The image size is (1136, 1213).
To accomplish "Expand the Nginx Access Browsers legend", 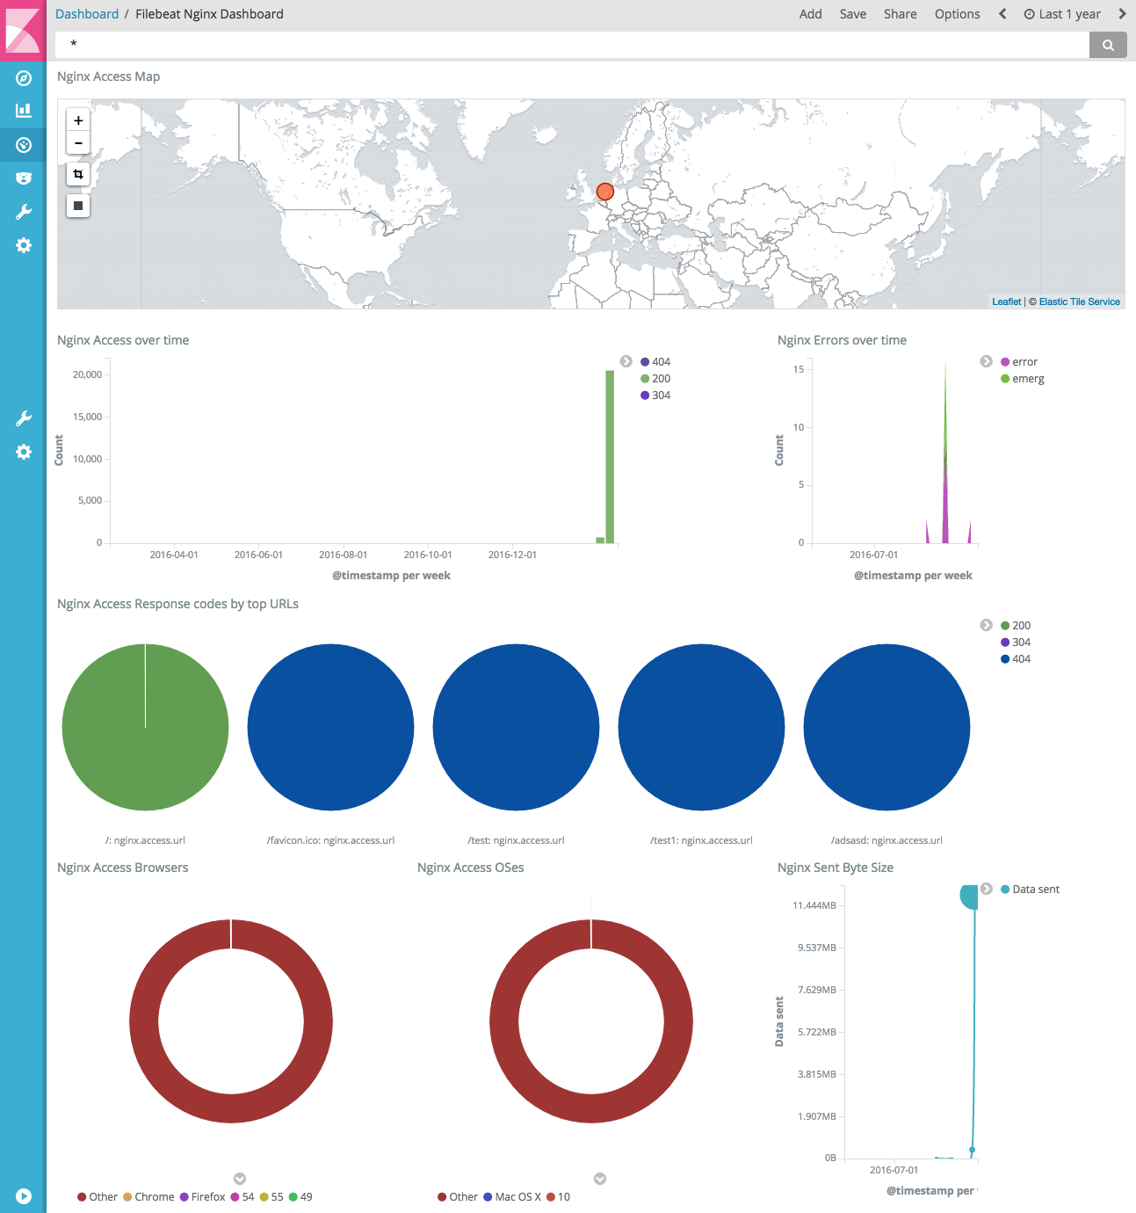I will [x=239, y=1179].
